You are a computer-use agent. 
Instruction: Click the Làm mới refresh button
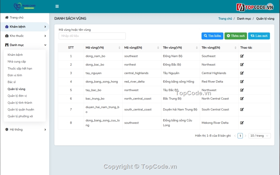(x=259, y=36)
